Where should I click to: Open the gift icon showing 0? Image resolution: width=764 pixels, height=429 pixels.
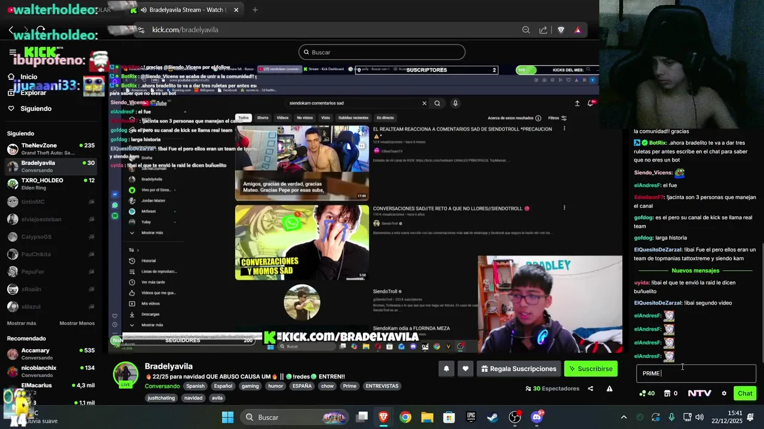[670, 393]
